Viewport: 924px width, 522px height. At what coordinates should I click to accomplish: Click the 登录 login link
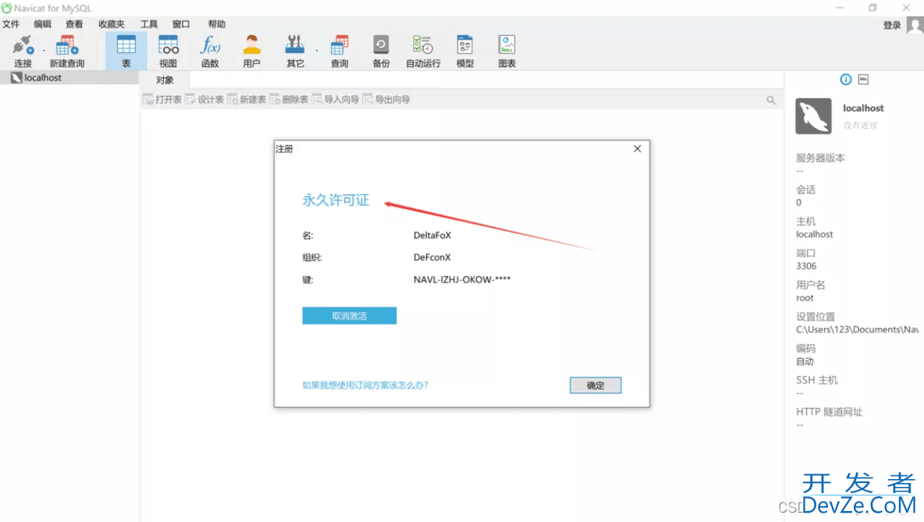(891, 25)
